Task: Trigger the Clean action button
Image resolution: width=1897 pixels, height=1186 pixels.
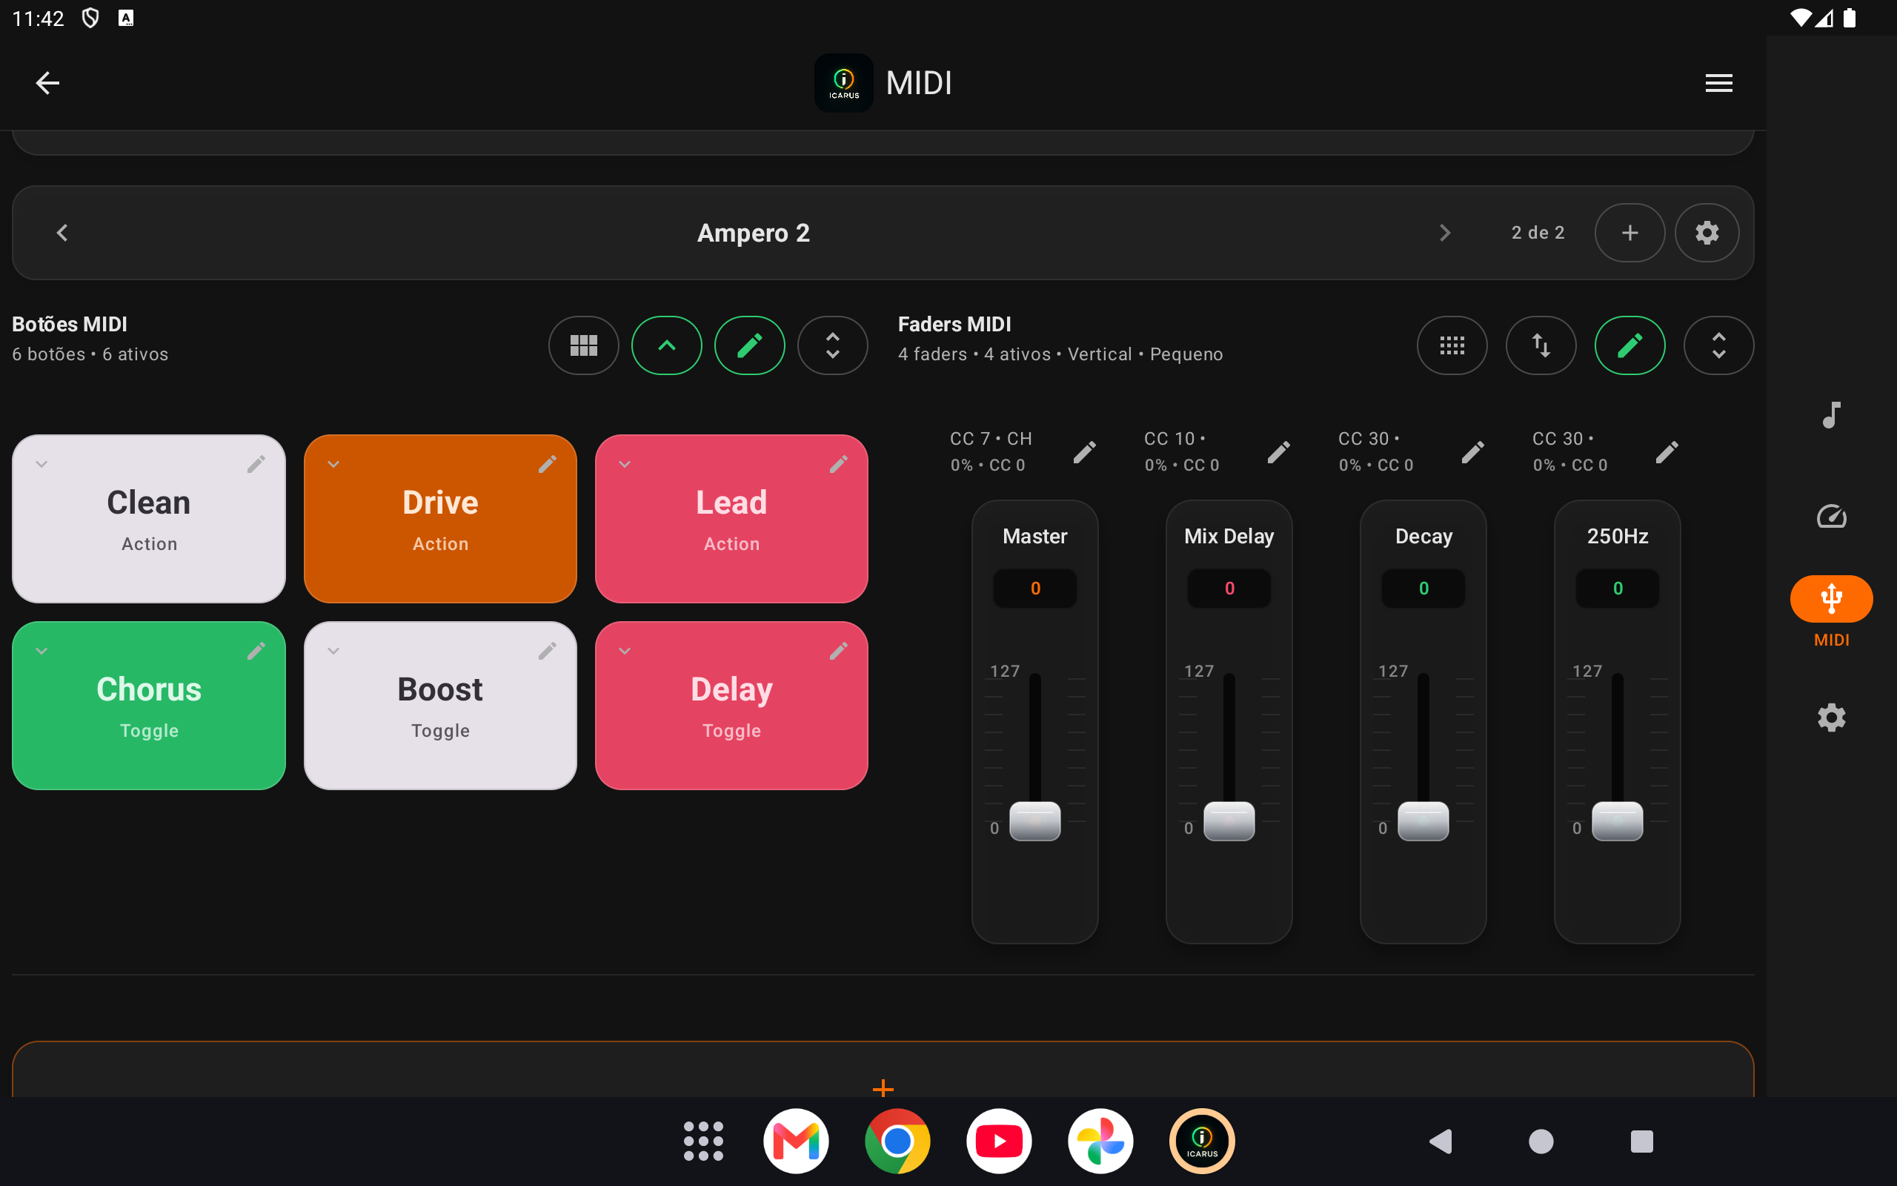Action: (149, 520)
